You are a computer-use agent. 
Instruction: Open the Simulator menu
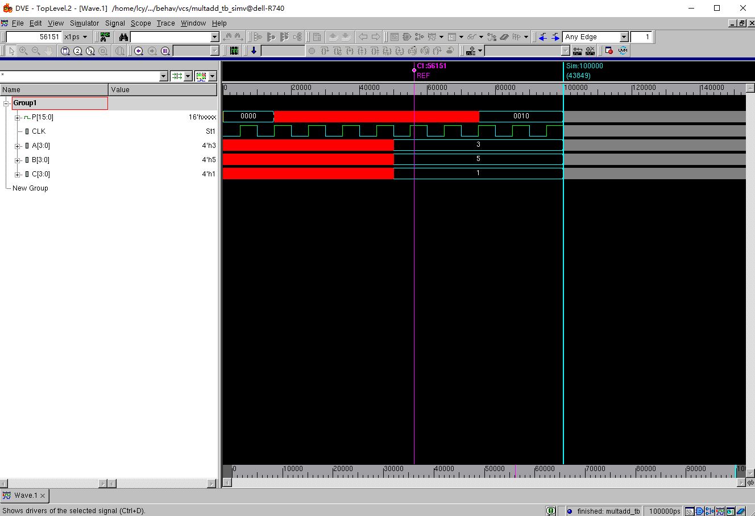coord(84,23)
